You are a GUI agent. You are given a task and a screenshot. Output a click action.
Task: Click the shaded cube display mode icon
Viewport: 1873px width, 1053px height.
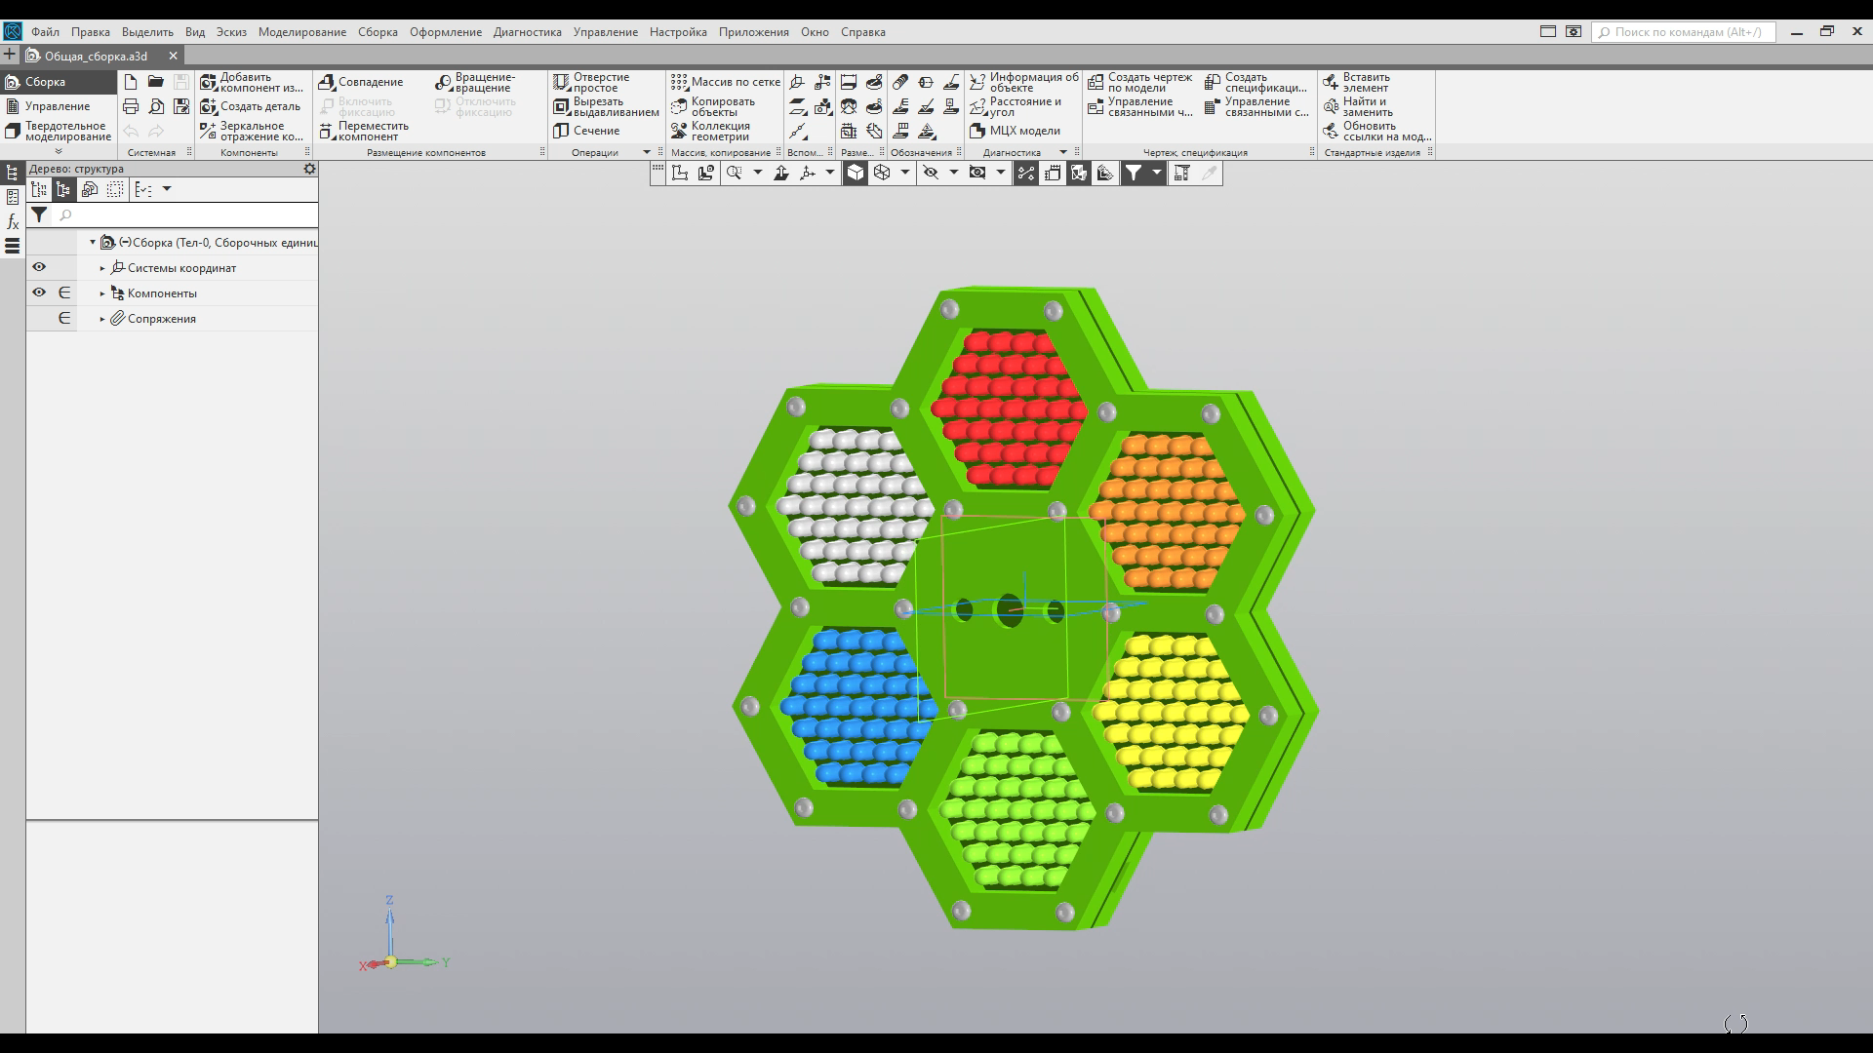tap(855, 173)
